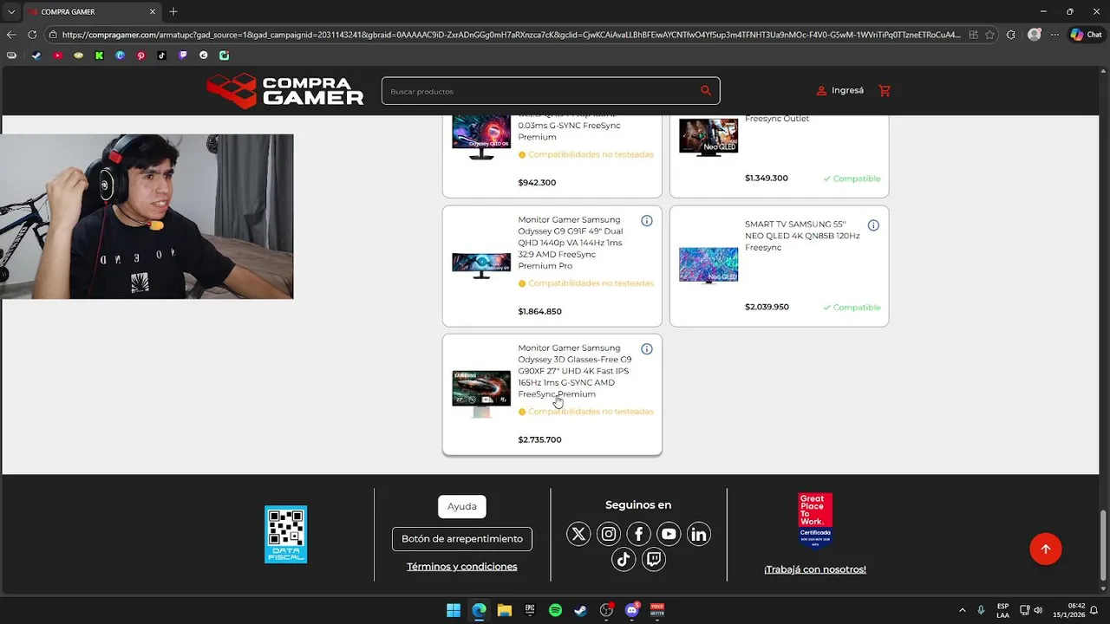The width and height of the screenshot is (1110, 624).
Task: Open info icon for Samsung 55" Neo QLED TV
Action: point(873,225)
